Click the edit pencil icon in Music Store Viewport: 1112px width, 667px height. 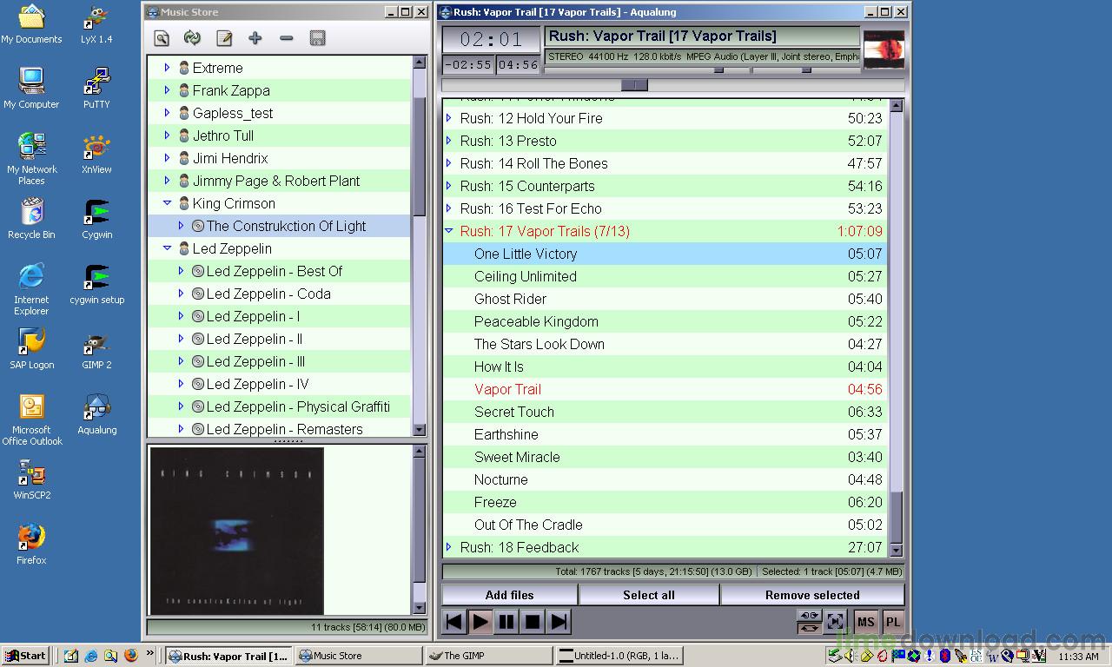pos(224,38)
